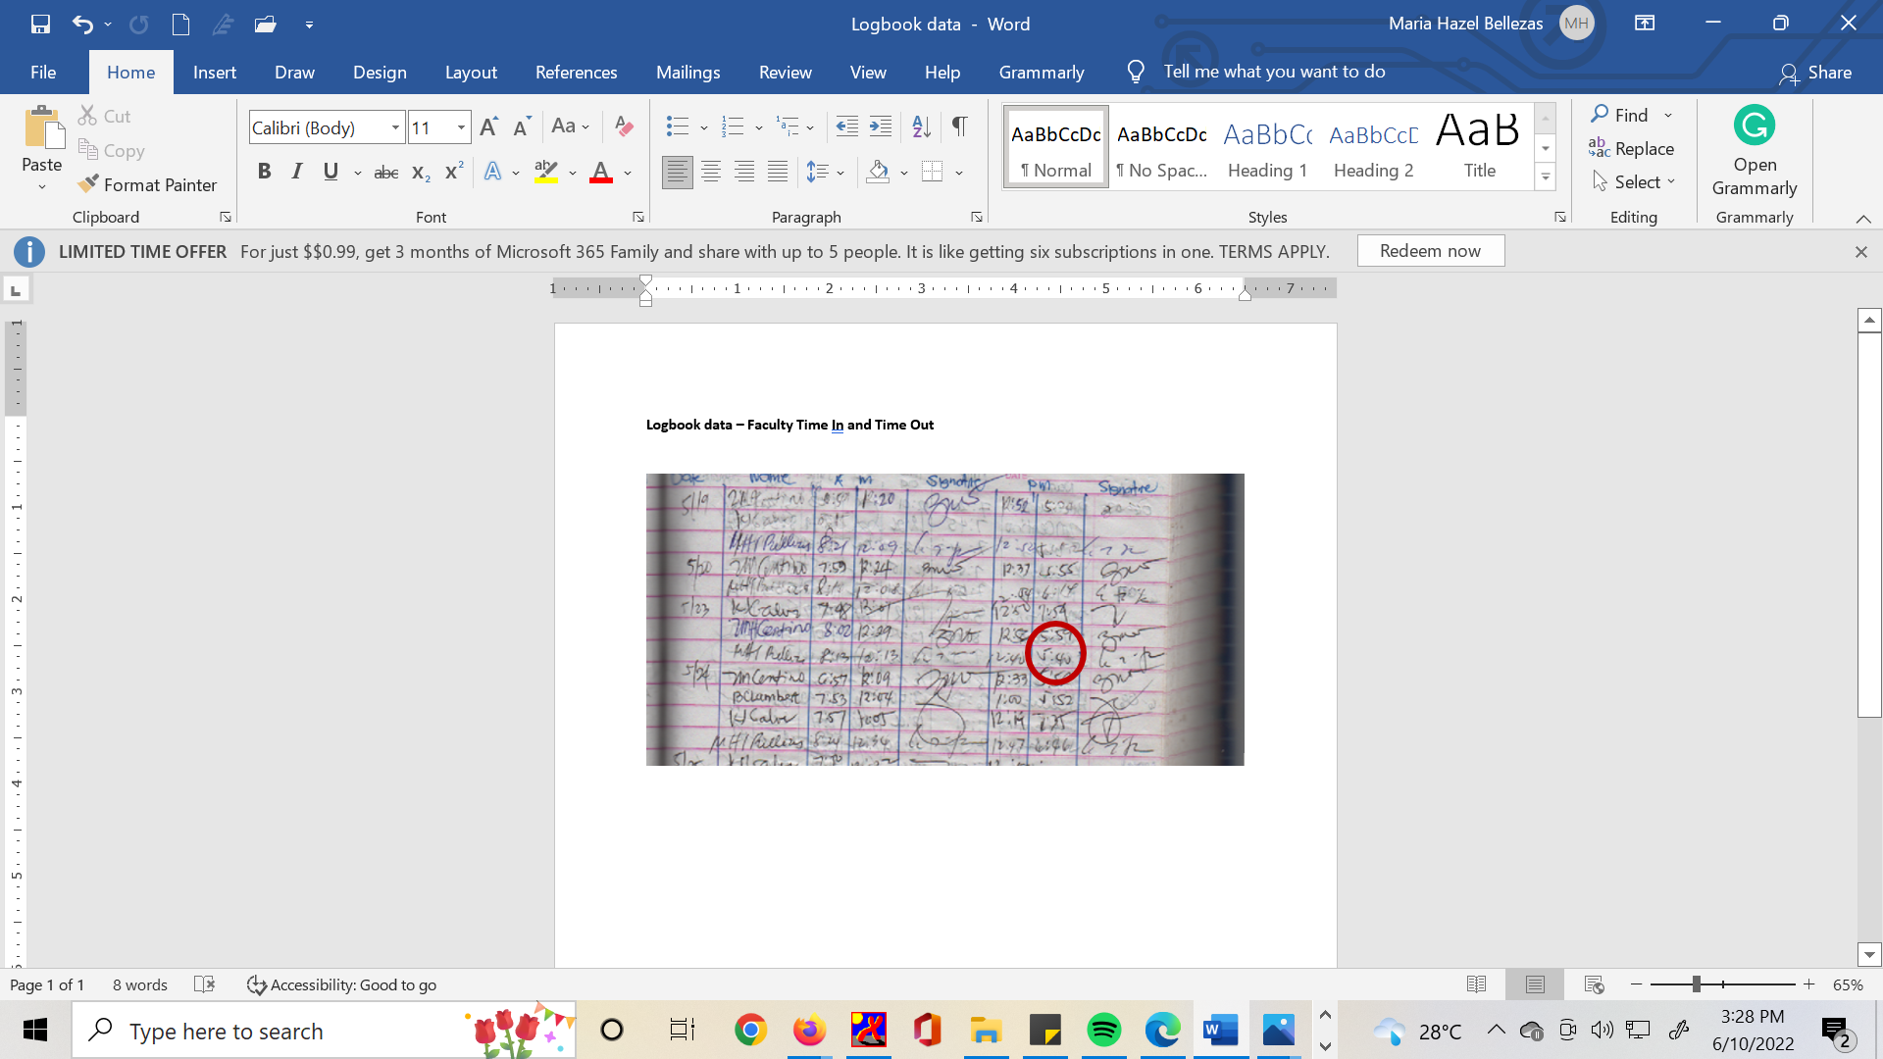Toggle Show/Hide paragraph marks
Screen dimensions: 1883x1059
click(x=959, y=126)
